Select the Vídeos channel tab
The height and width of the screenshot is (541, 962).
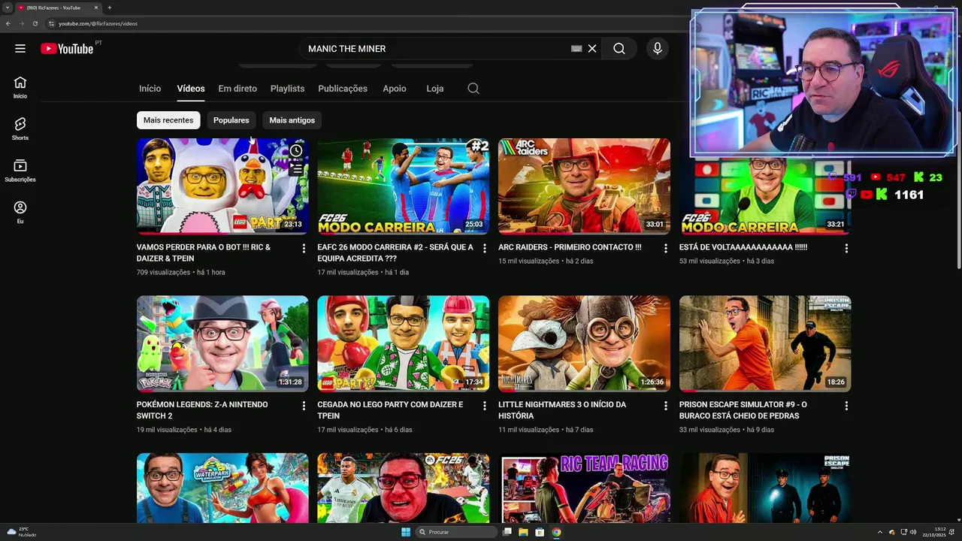[191, 89]
